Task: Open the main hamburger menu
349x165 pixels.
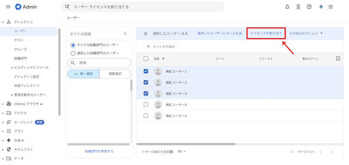Action: (x=8, y=7)
